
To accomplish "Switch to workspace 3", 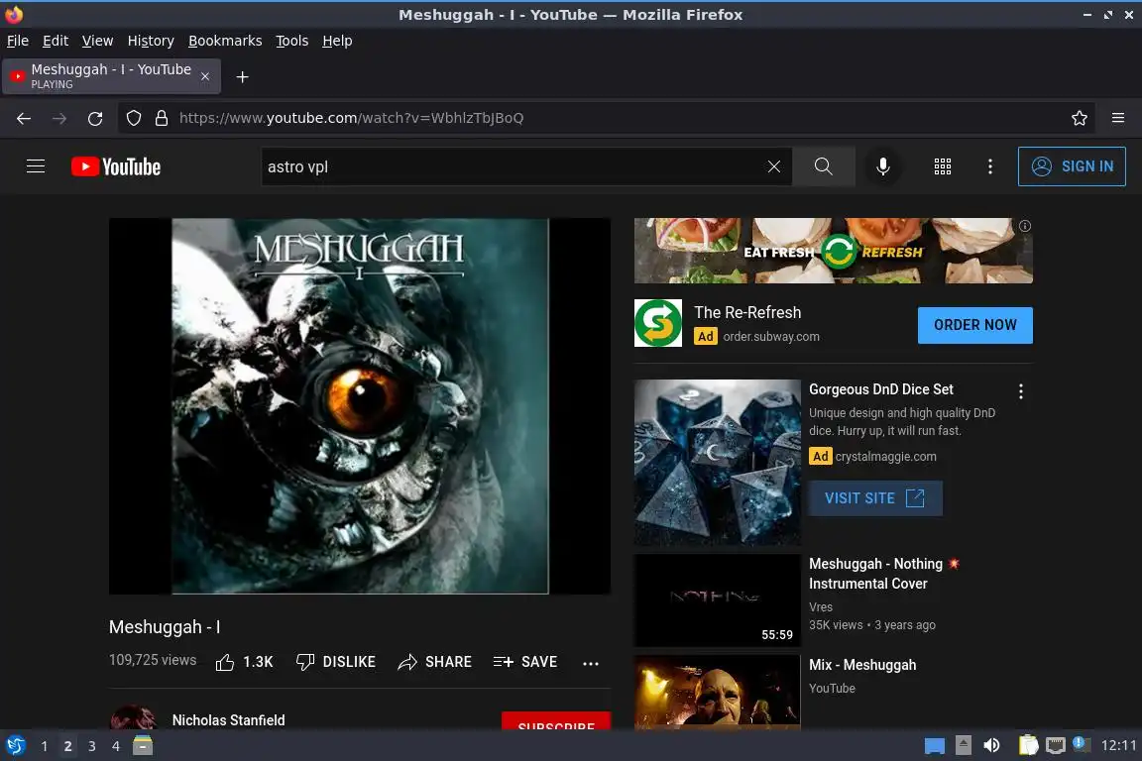I will coord(92,746).
